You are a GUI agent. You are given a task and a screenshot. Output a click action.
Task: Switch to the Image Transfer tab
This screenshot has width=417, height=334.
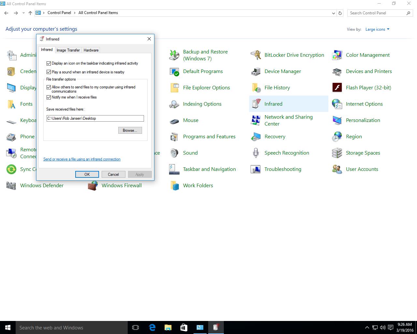[x=68, y=50]
